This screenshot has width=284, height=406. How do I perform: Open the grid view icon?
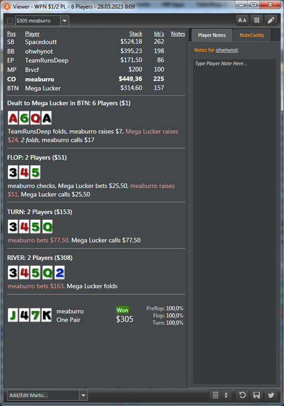pyautogui.click(x=257, y=20)
